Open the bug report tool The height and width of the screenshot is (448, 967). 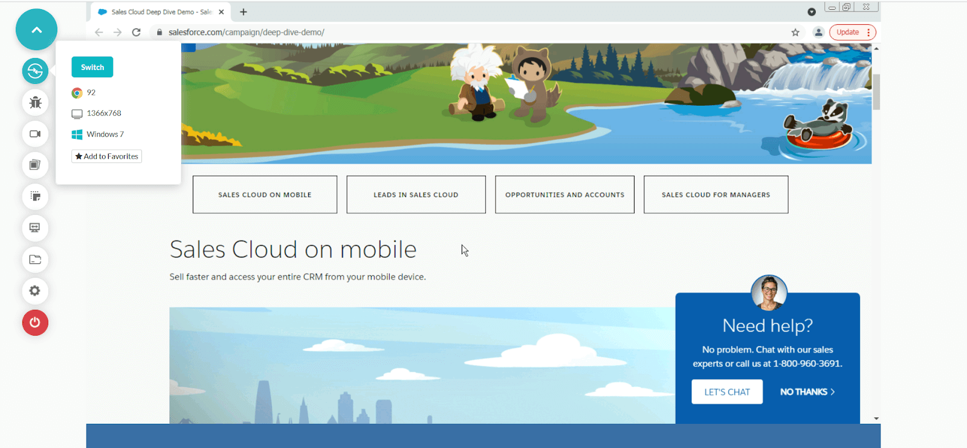(35, 102)
